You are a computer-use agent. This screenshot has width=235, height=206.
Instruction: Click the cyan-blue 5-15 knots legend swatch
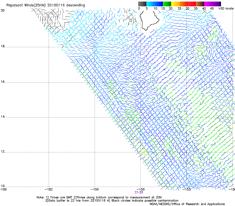click(x=155, y=4)
